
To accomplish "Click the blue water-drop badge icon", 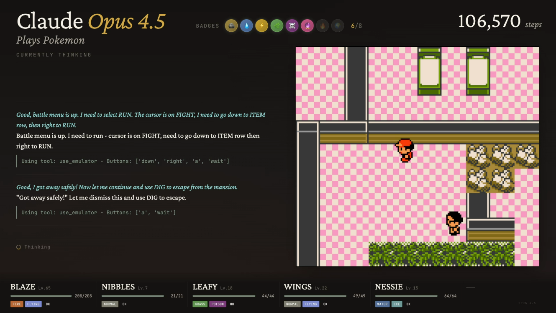I will tap(246, 26).
